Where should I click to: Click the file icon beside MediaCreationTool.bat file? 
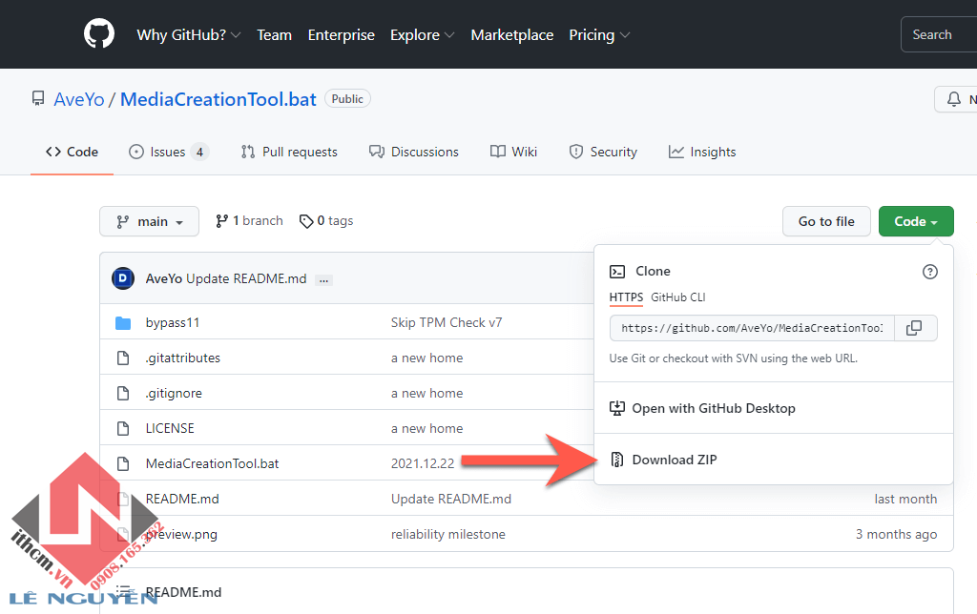coord(123,463)
